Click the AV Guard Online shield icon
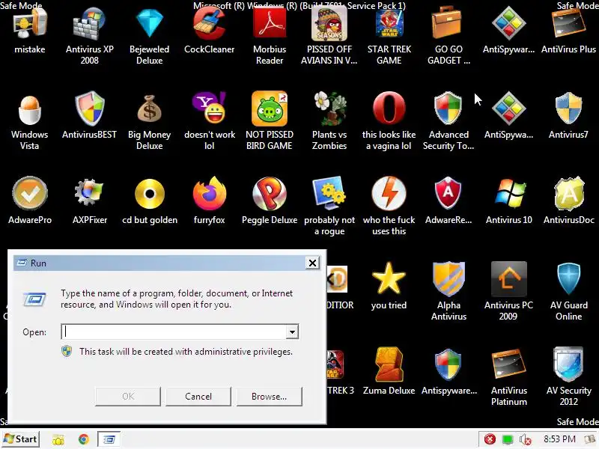The height and width of the screenshot is (449, 599). (568, 278)
